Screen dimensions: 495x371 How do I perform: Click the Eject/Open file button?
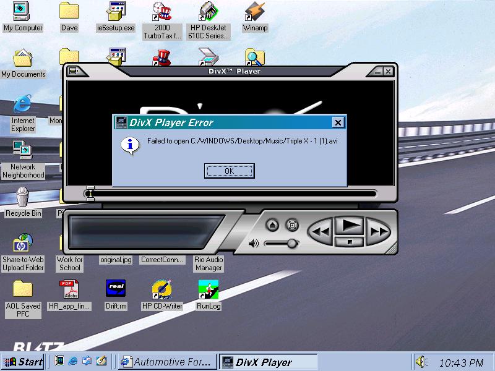click(x=272, y=226)
